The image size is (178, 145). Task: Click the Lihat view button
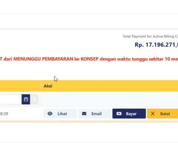click(60, 114)
